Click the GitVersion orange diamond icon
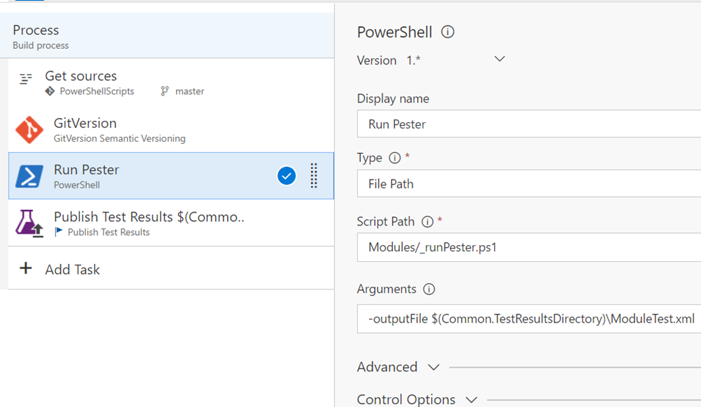701x407 pixels. (x=29, y=130)
